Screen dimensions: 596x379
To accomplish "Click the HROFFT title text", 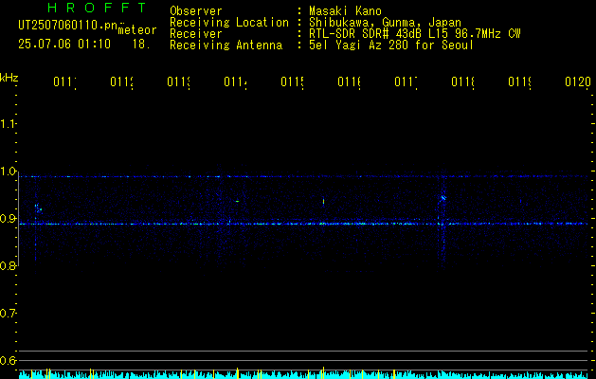I will pos(98,8).
